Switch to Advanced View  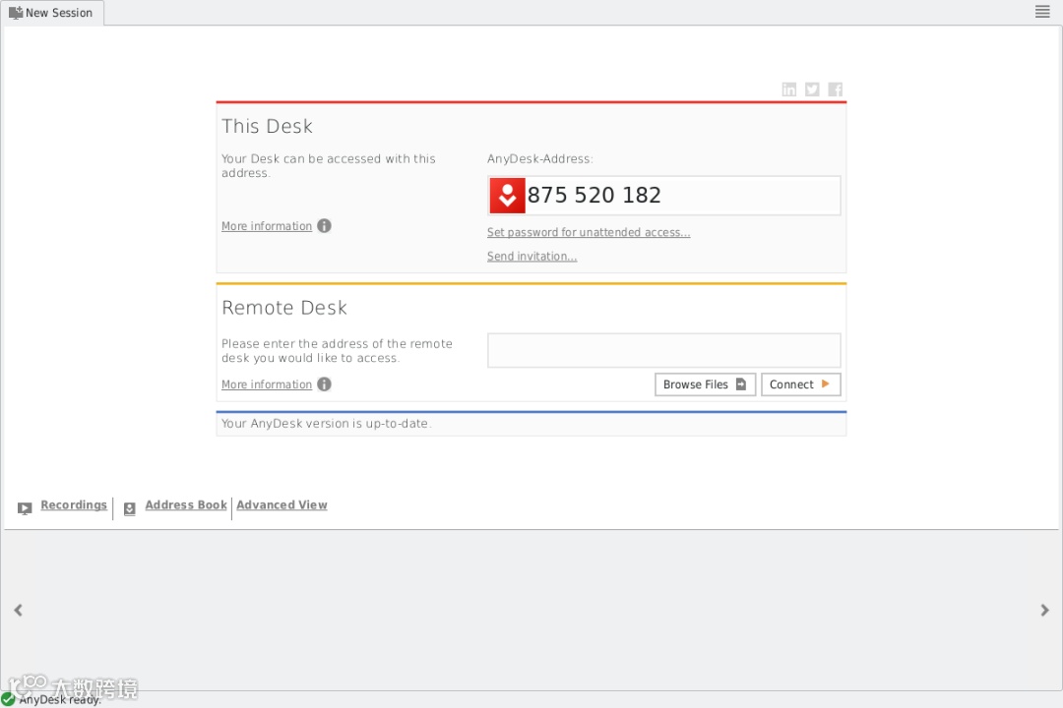coord(282,505)
